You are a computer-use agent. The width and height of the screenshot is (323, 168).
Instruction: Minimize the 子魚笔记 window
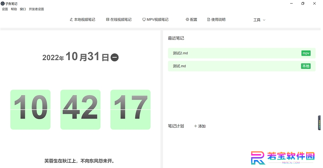pos(291,4)
